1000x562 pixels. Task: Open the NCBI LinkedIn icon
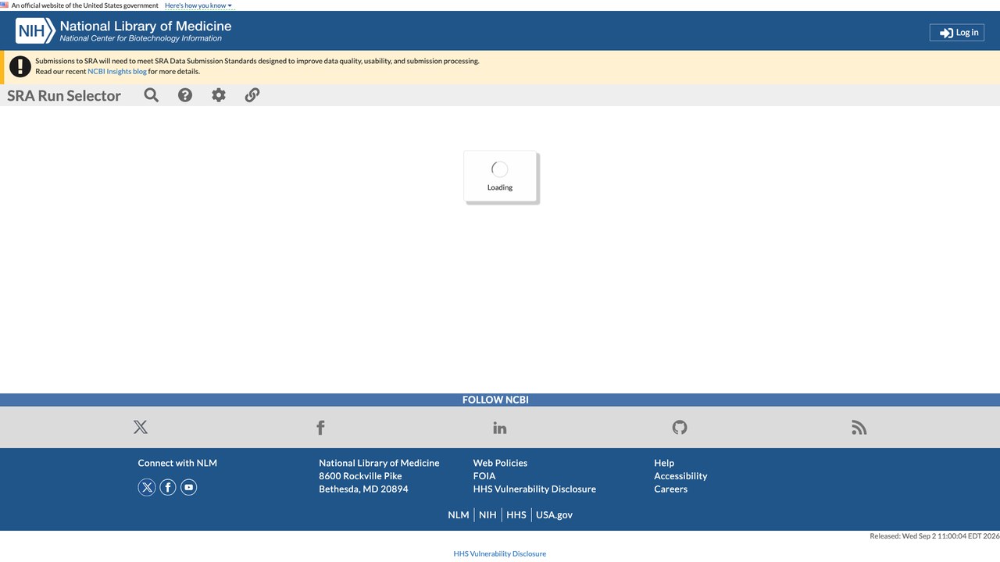click(x=500, y=427)
